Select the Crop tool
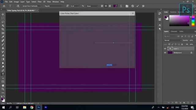 3,29
